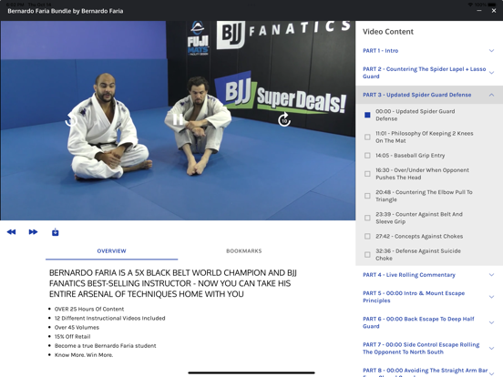The height and width of the screenshot is (377, 503).
Task: Pause the video playback
Action: tap(178, 119)
